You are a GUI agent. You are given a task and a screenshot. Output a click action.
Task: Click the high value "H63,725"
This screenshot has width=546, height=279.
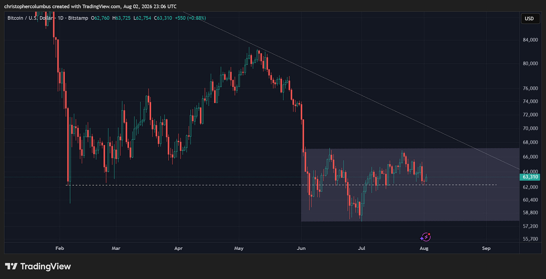tap(121, 18)
